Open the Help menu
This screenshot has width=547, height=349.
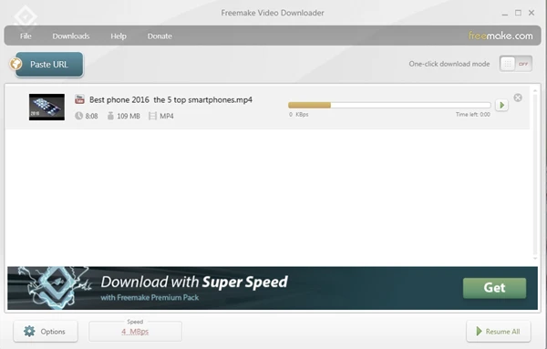pos(119,36)
